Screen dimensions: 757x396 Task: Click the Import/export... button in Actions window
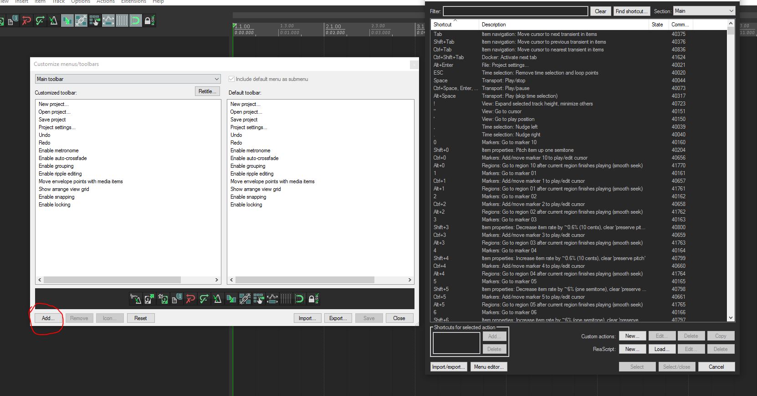(x=449, y=367)
